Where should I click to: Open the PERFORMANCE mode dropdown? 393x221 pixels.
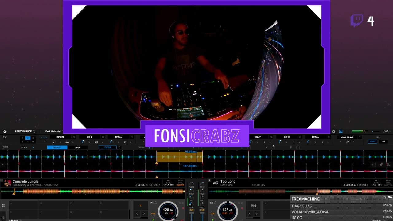coord(25,131)
